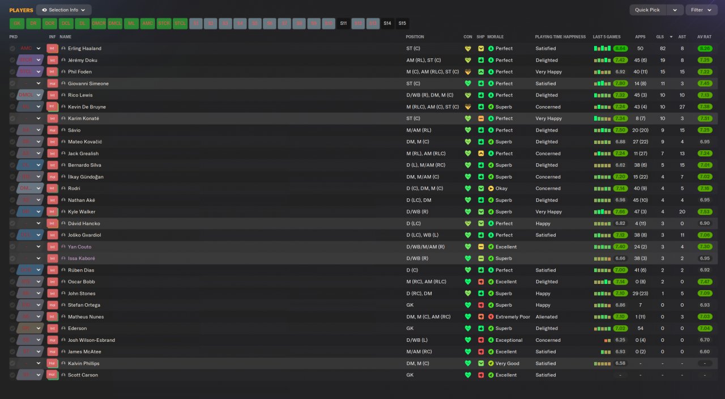Select the S11 substitute slot
This screenshot has height=399, width=725.
[x=343, y=24]
